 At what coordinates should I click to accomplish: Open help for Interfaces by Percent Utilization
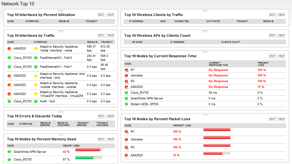tap(111, 15)
